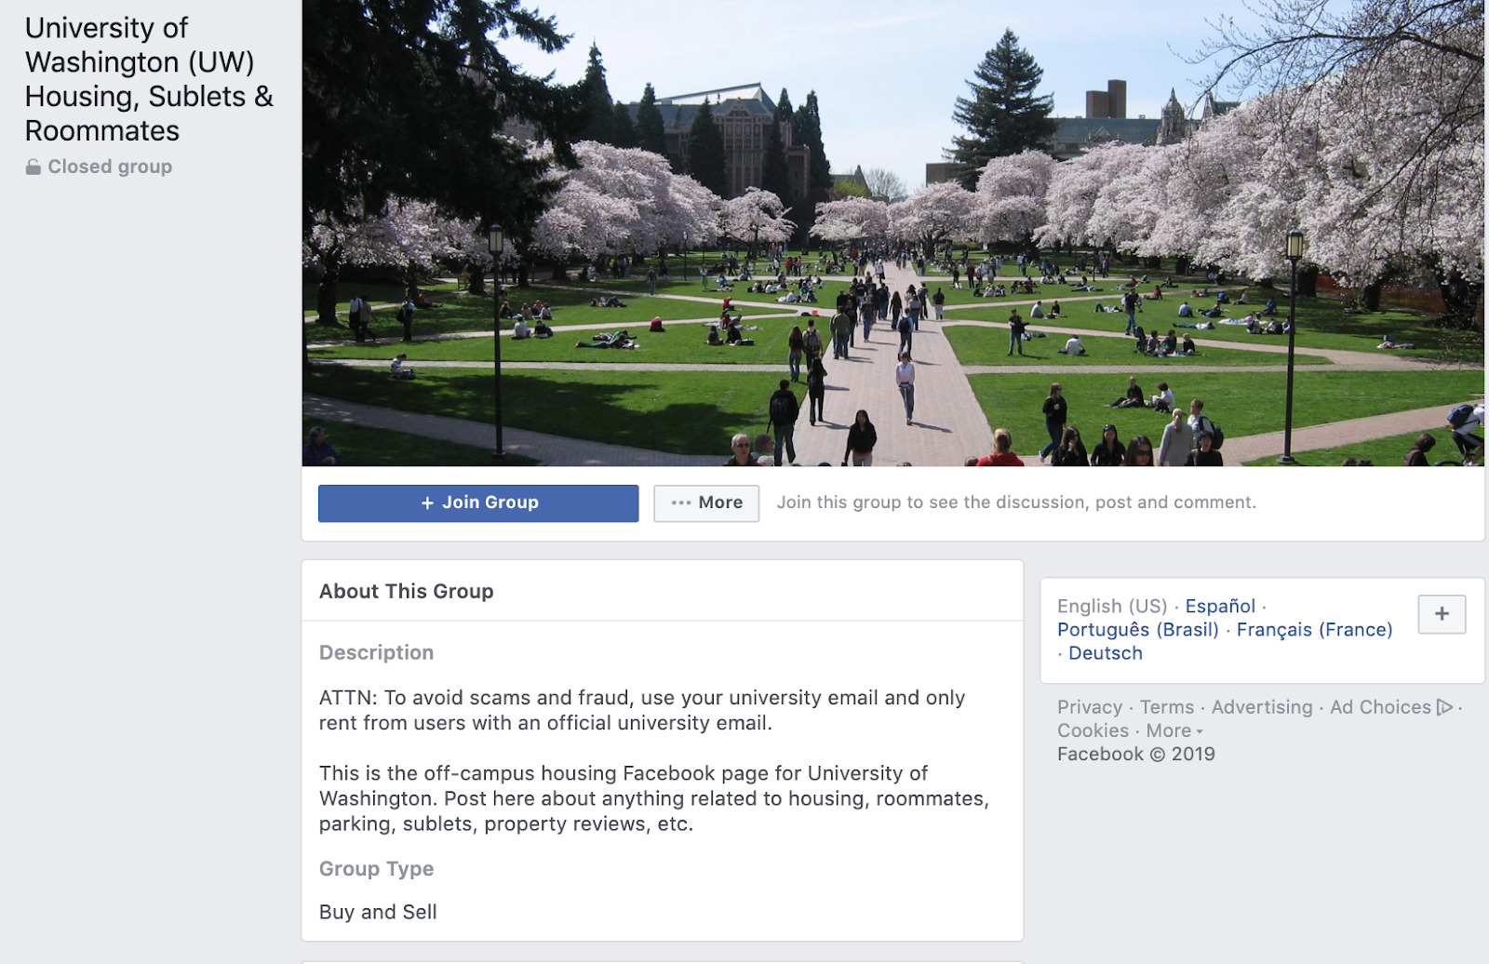Switch language to Français (France)
This screenshot has height=964, width=1489.
tap(1314, 630)
